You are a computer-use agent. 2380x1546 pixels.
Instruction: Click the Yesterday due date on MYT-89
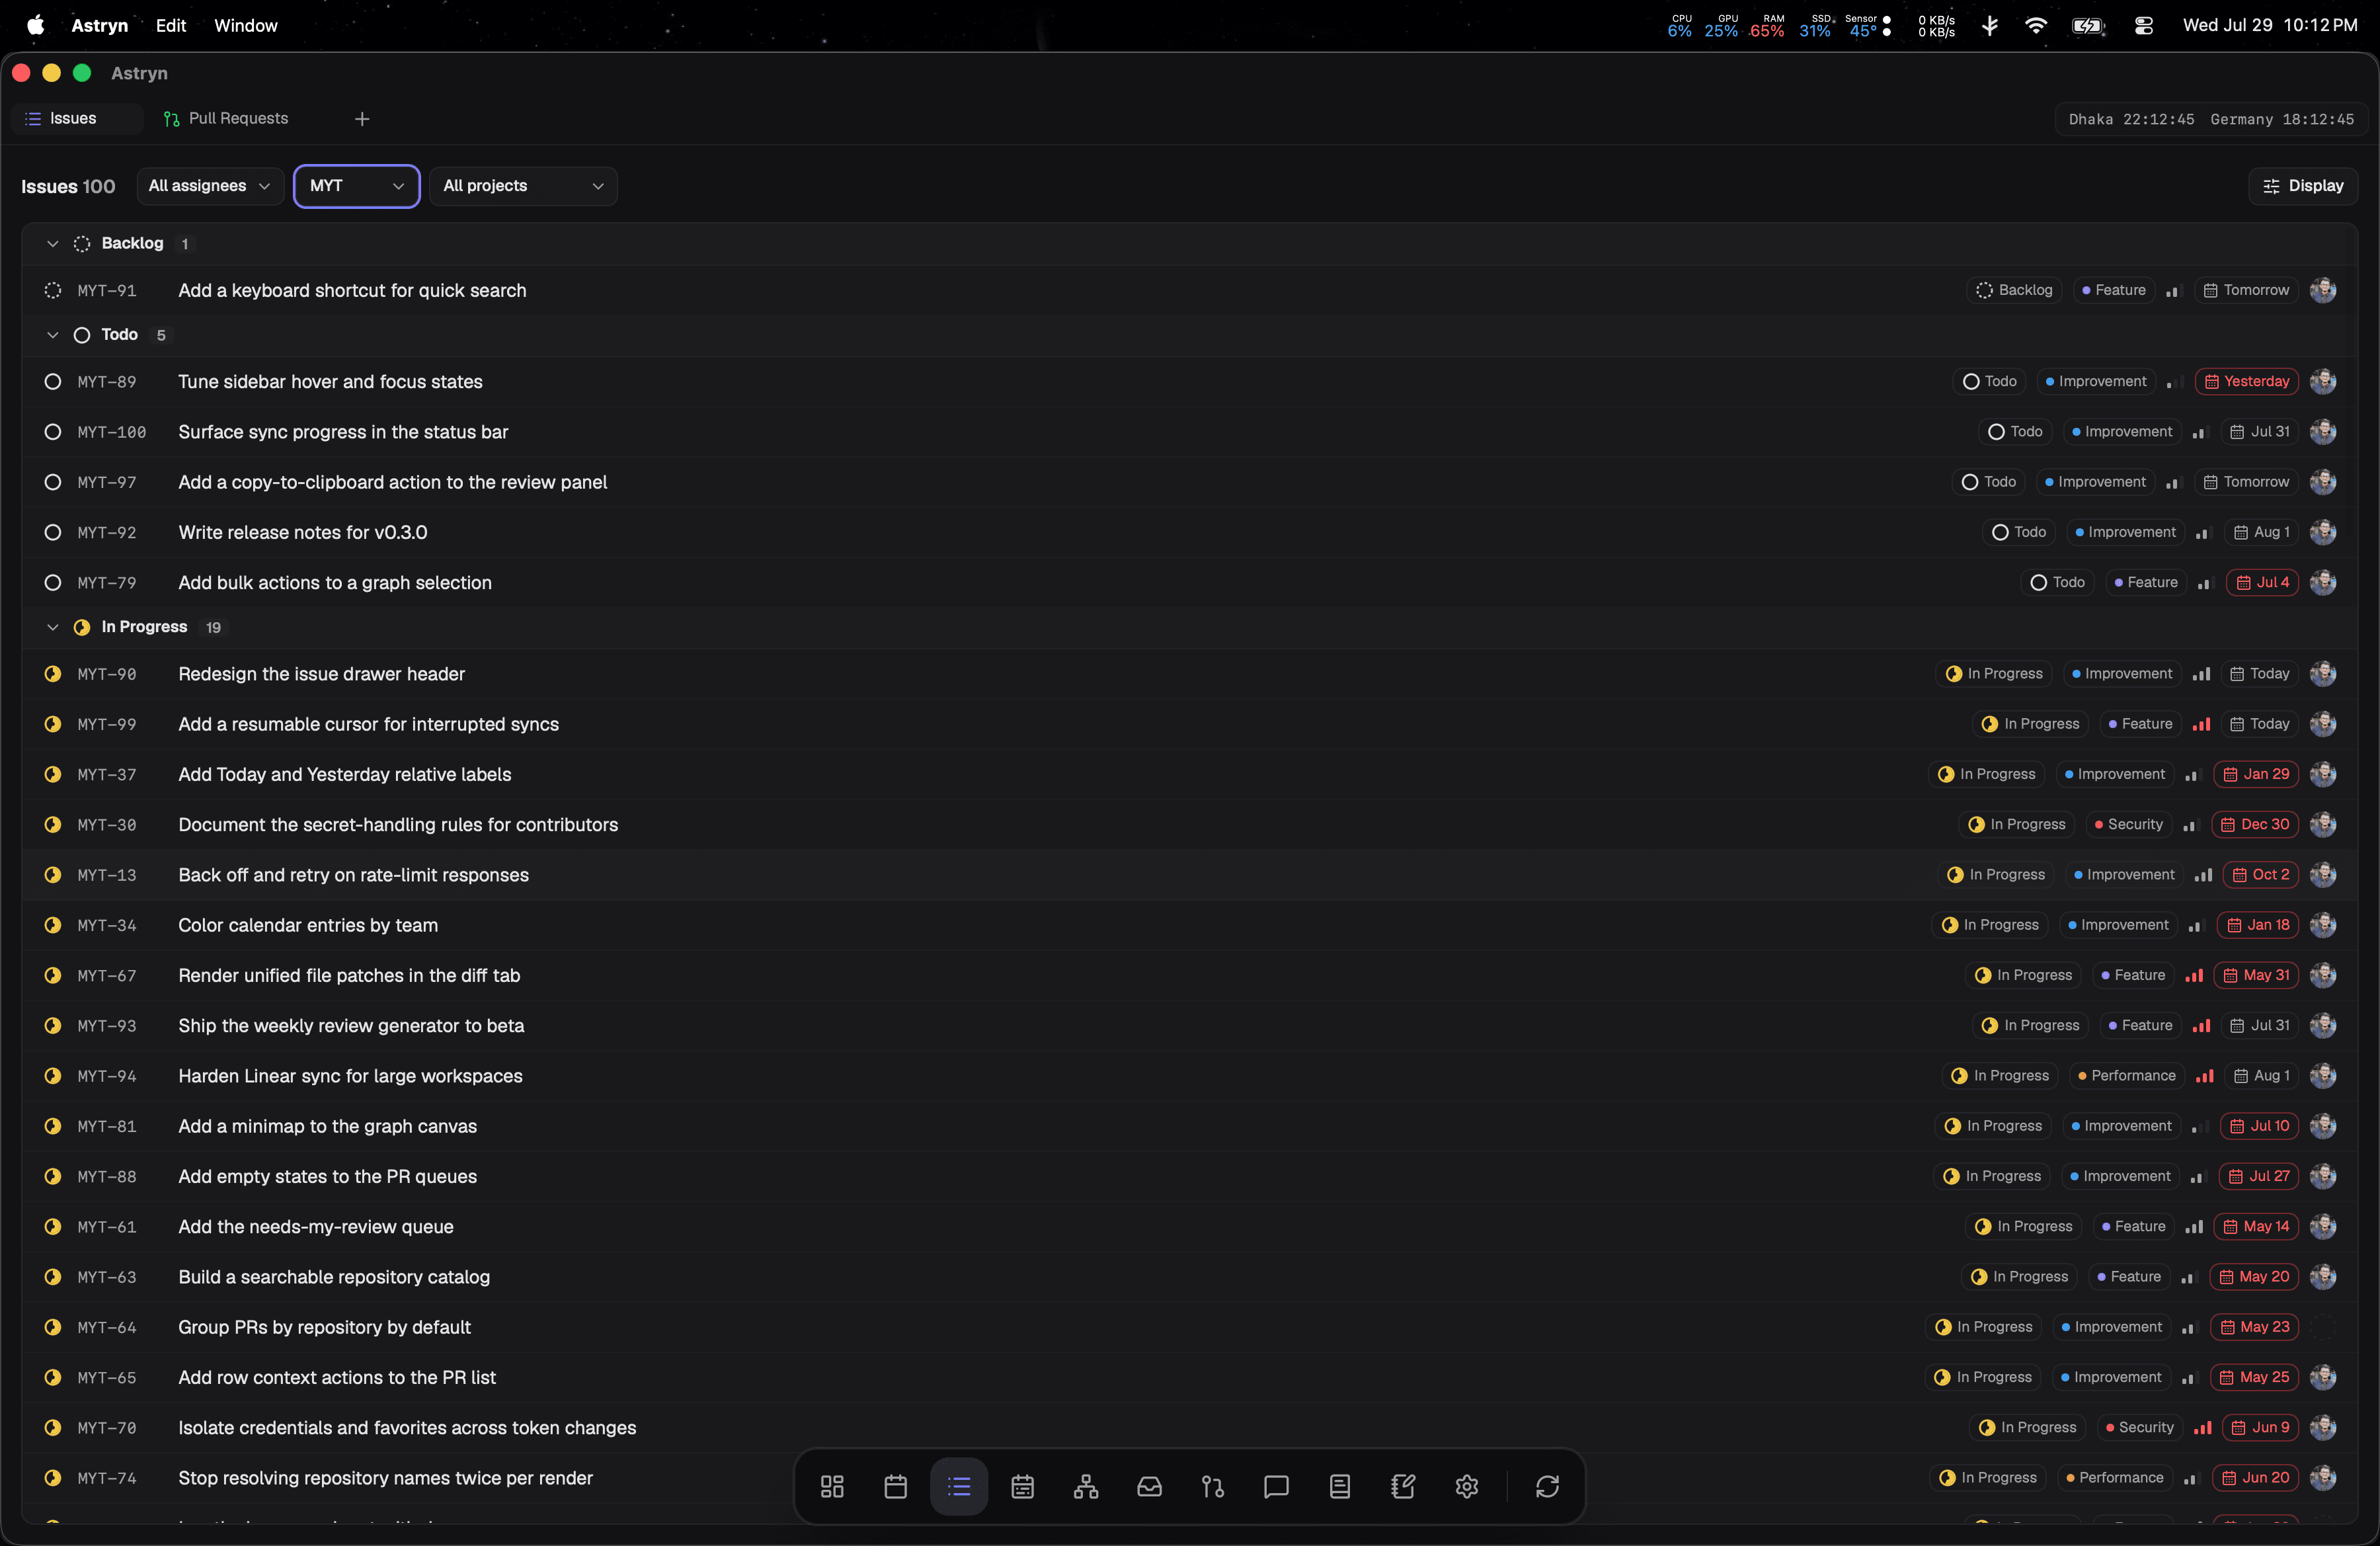[x=2247, y=381]
